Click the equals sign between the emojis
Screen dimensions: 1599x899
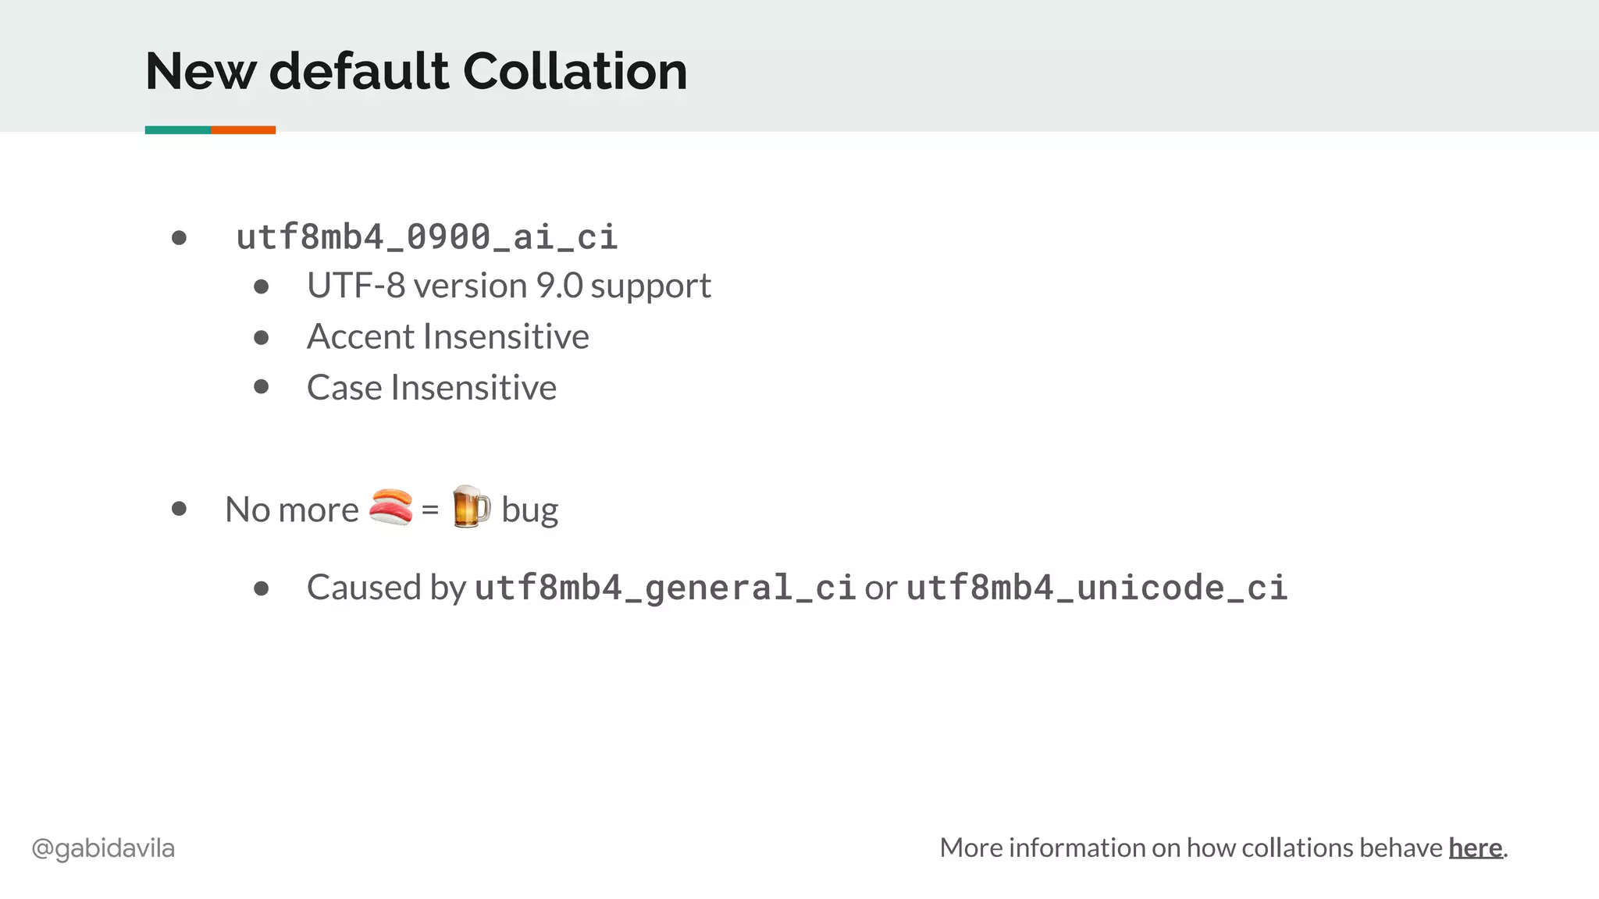[429, 510]
